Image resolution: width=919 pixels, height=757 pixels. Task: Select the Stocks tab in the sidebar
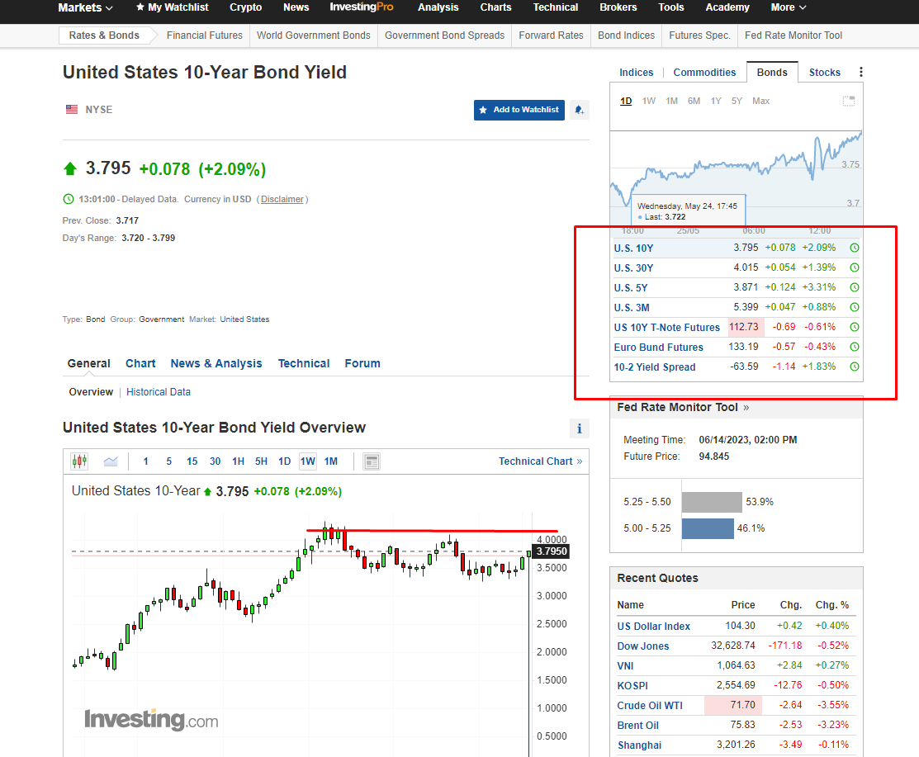click(x=825, y=72)
